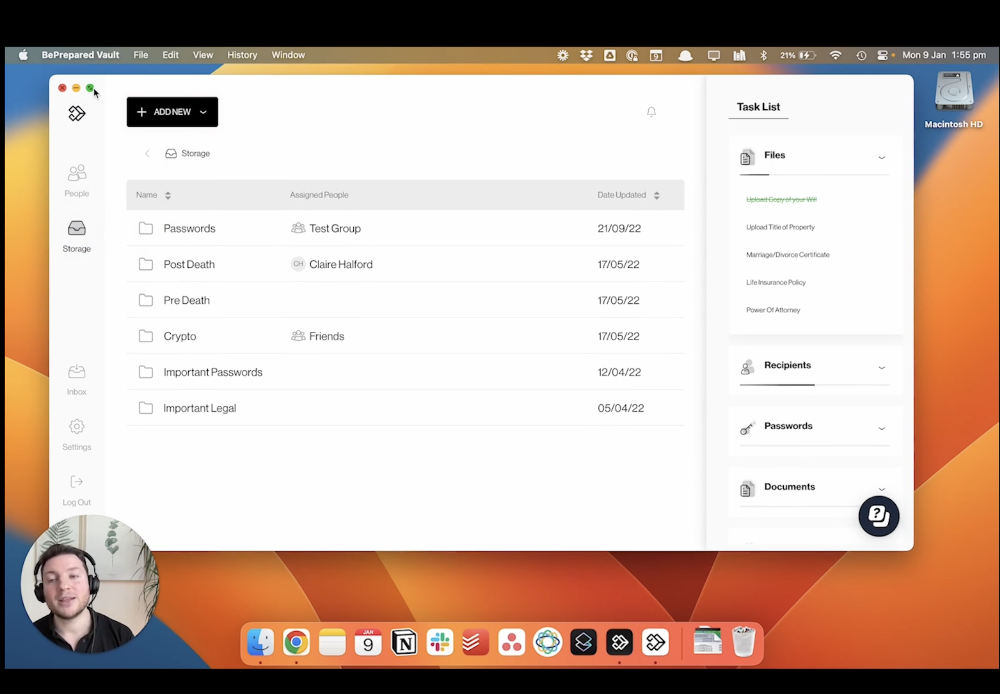Screen dimensions: 1000x694
Task: Open the macOS Control Center toggle
Action: click(x=882, y=55)
